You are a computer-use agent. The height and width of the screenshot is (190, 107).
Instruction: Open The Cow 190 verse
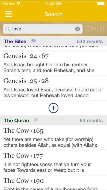(53, 183)
